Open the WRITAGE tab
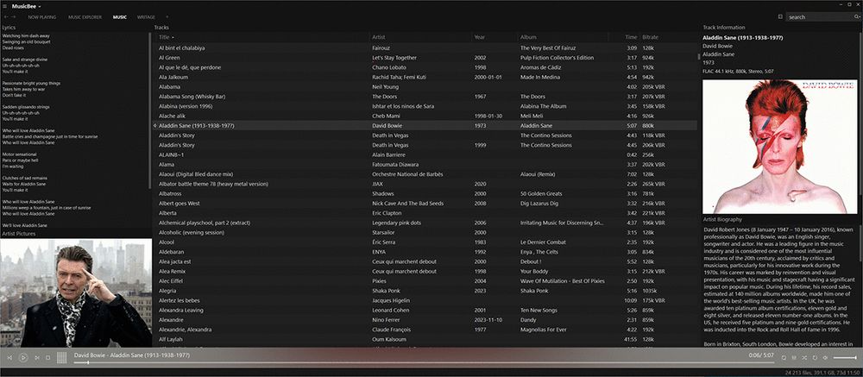The image size is (863, 377). click(146, 17)
